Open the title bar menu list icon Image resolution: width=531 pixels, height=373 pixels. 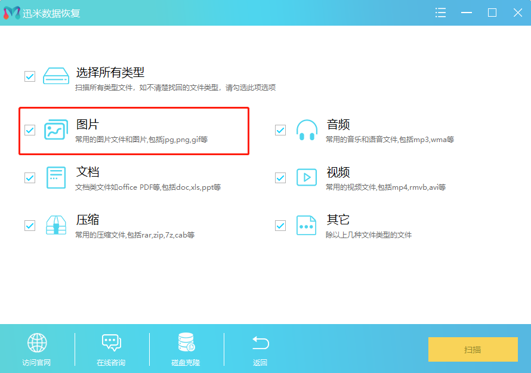point(441,13)
